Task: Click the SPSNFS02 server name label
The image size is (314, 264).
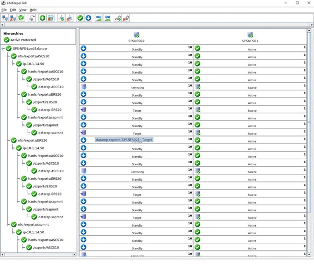Action: coord(136,41)
